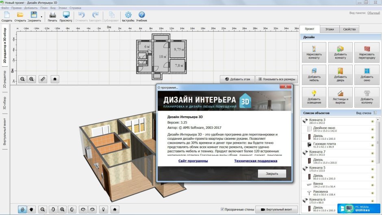Toggle visibility eye for Газовая плита

click(x=372, y=145)
